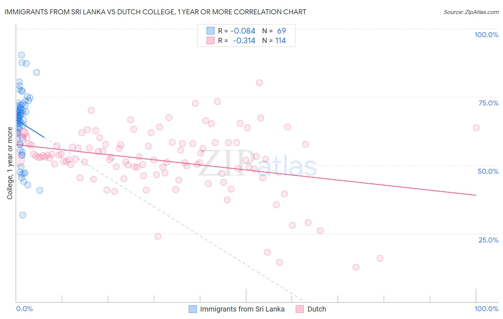Click the blue swatch beside R = -0.084
Viewport: 503px width, 319px height.
click(x=210, y=31)
